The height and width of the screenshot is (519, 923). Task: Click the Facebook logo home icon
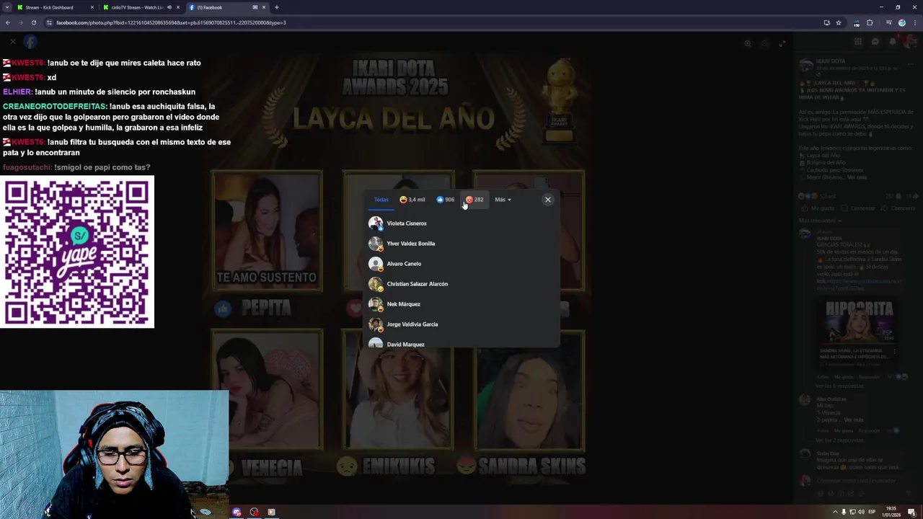click(30, 42)
